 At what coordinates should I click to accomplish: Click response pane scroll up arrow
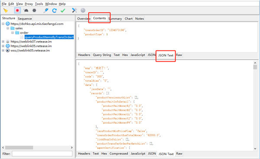pyautogui.click(x=255, y=63)
